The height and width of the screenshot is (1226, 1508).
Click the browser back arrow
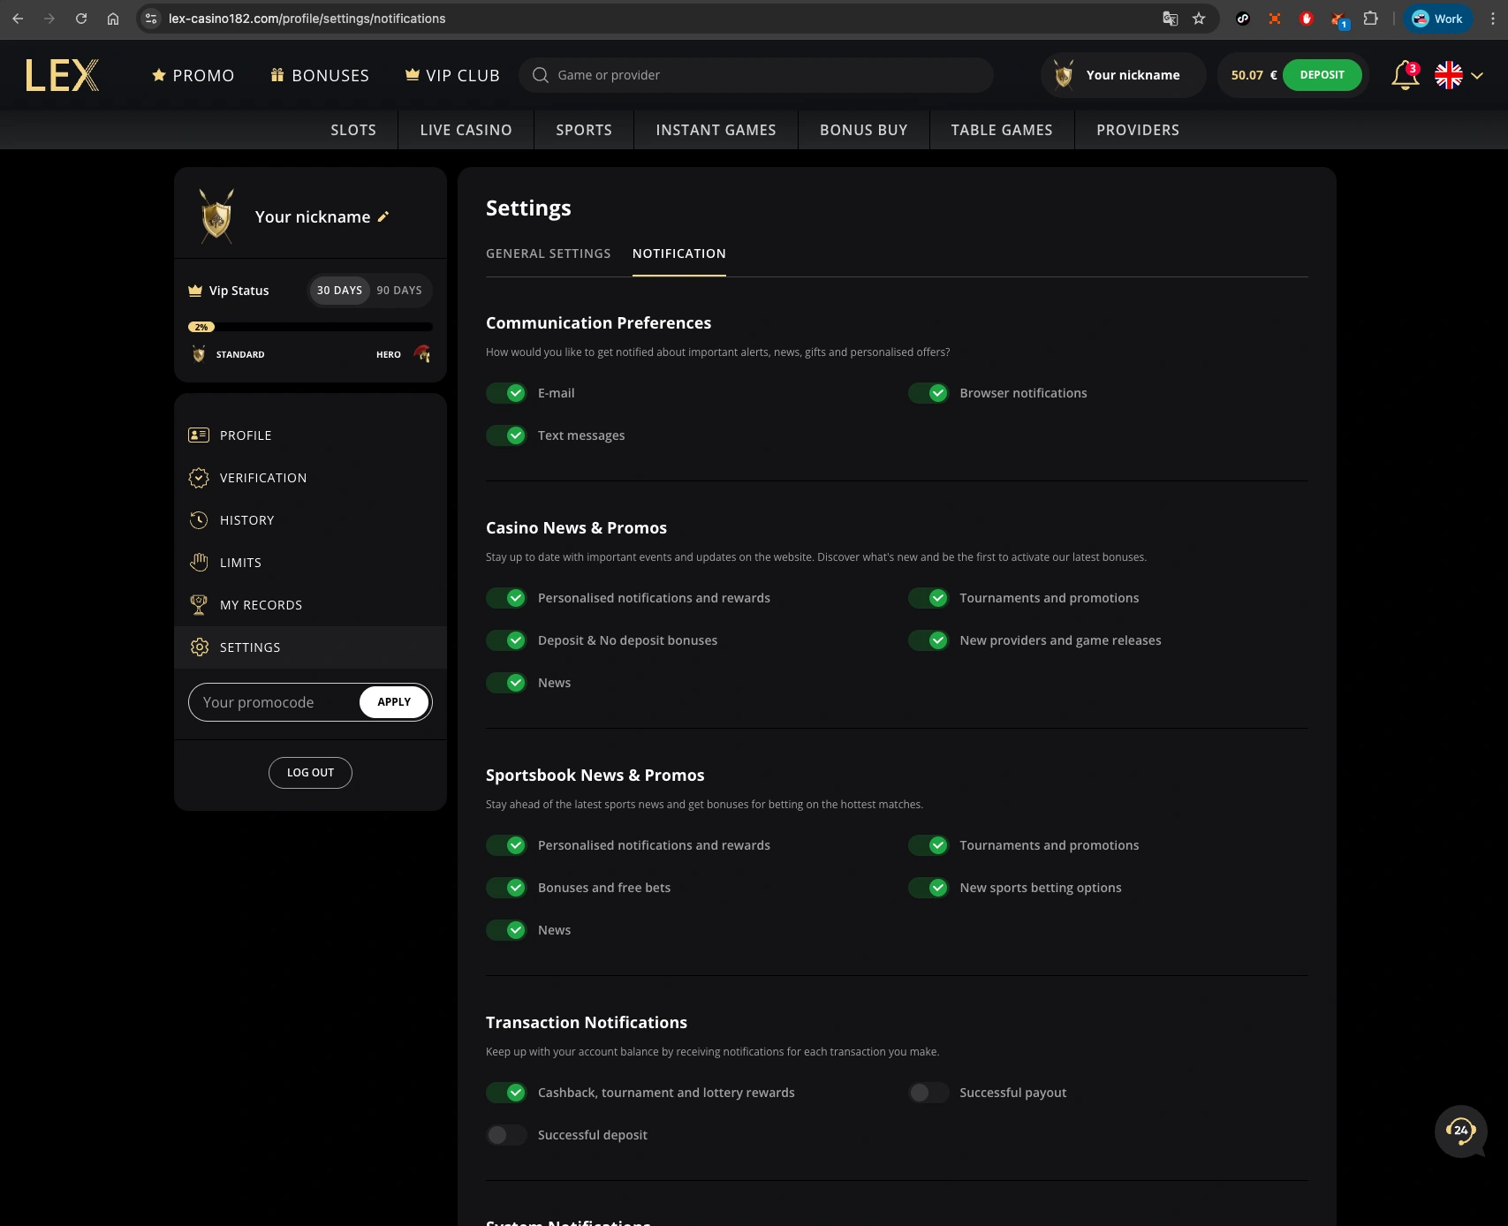pos(18,19)
